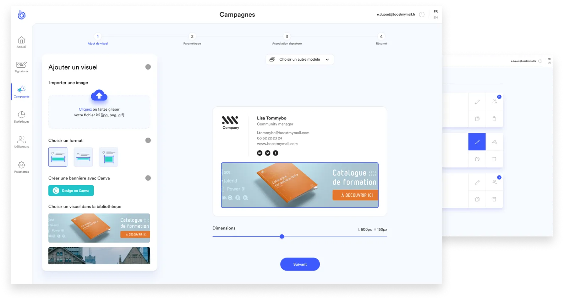Click the image upload drop zone text
564x300 pixels.
(99, 112)
